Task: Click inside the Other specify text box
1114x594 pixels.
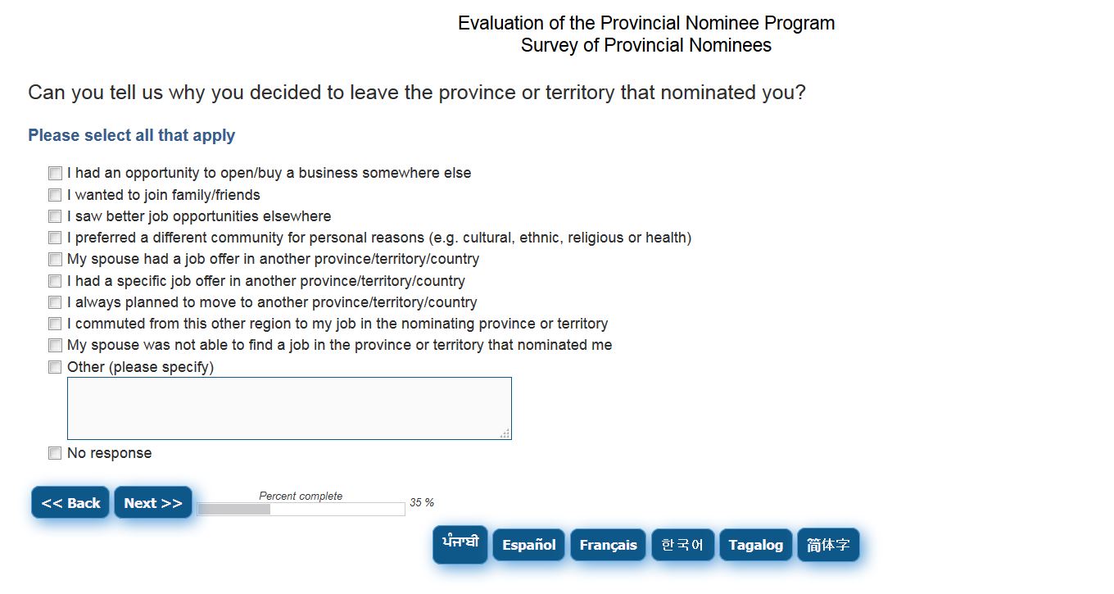Action: point(289,408)
